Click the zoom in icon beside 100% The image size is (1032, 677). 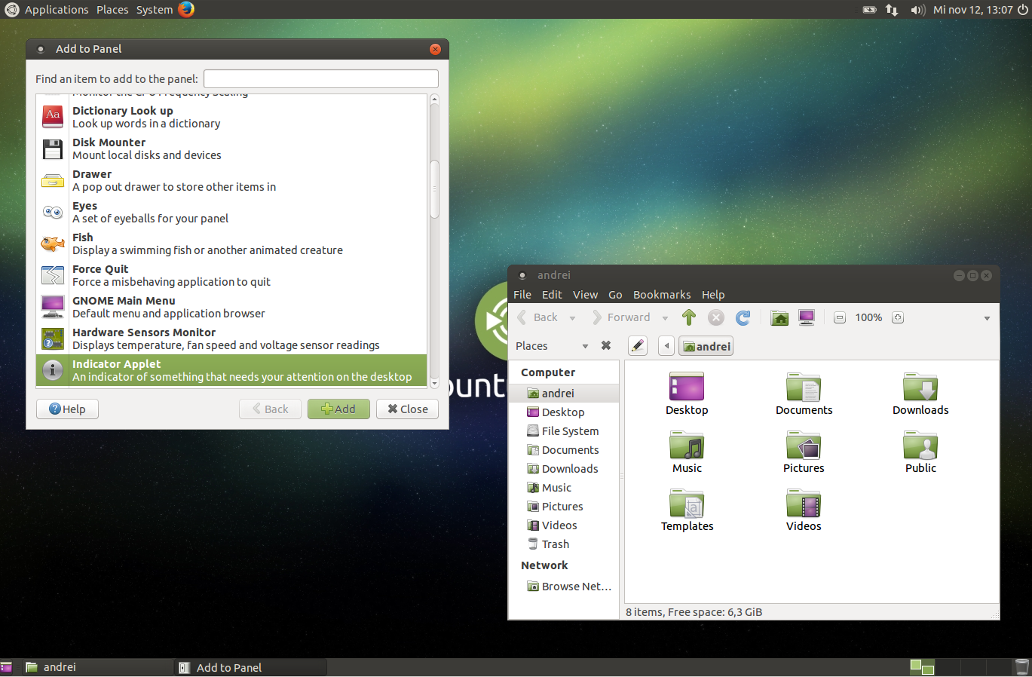pyautogui.click(x=897, y=317)
